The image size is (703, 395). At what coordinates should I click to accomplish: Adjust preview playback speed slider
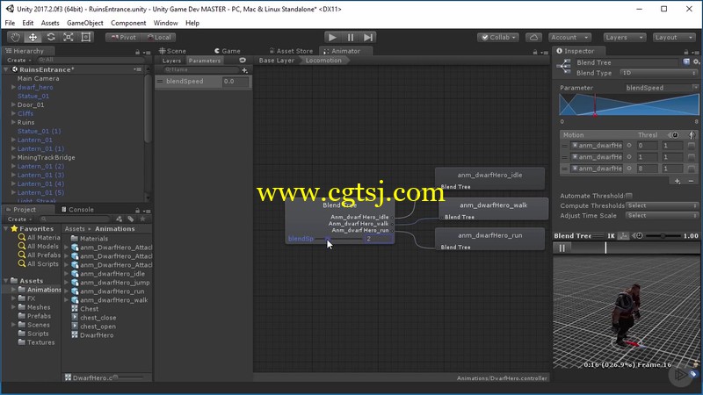point(663,235)
